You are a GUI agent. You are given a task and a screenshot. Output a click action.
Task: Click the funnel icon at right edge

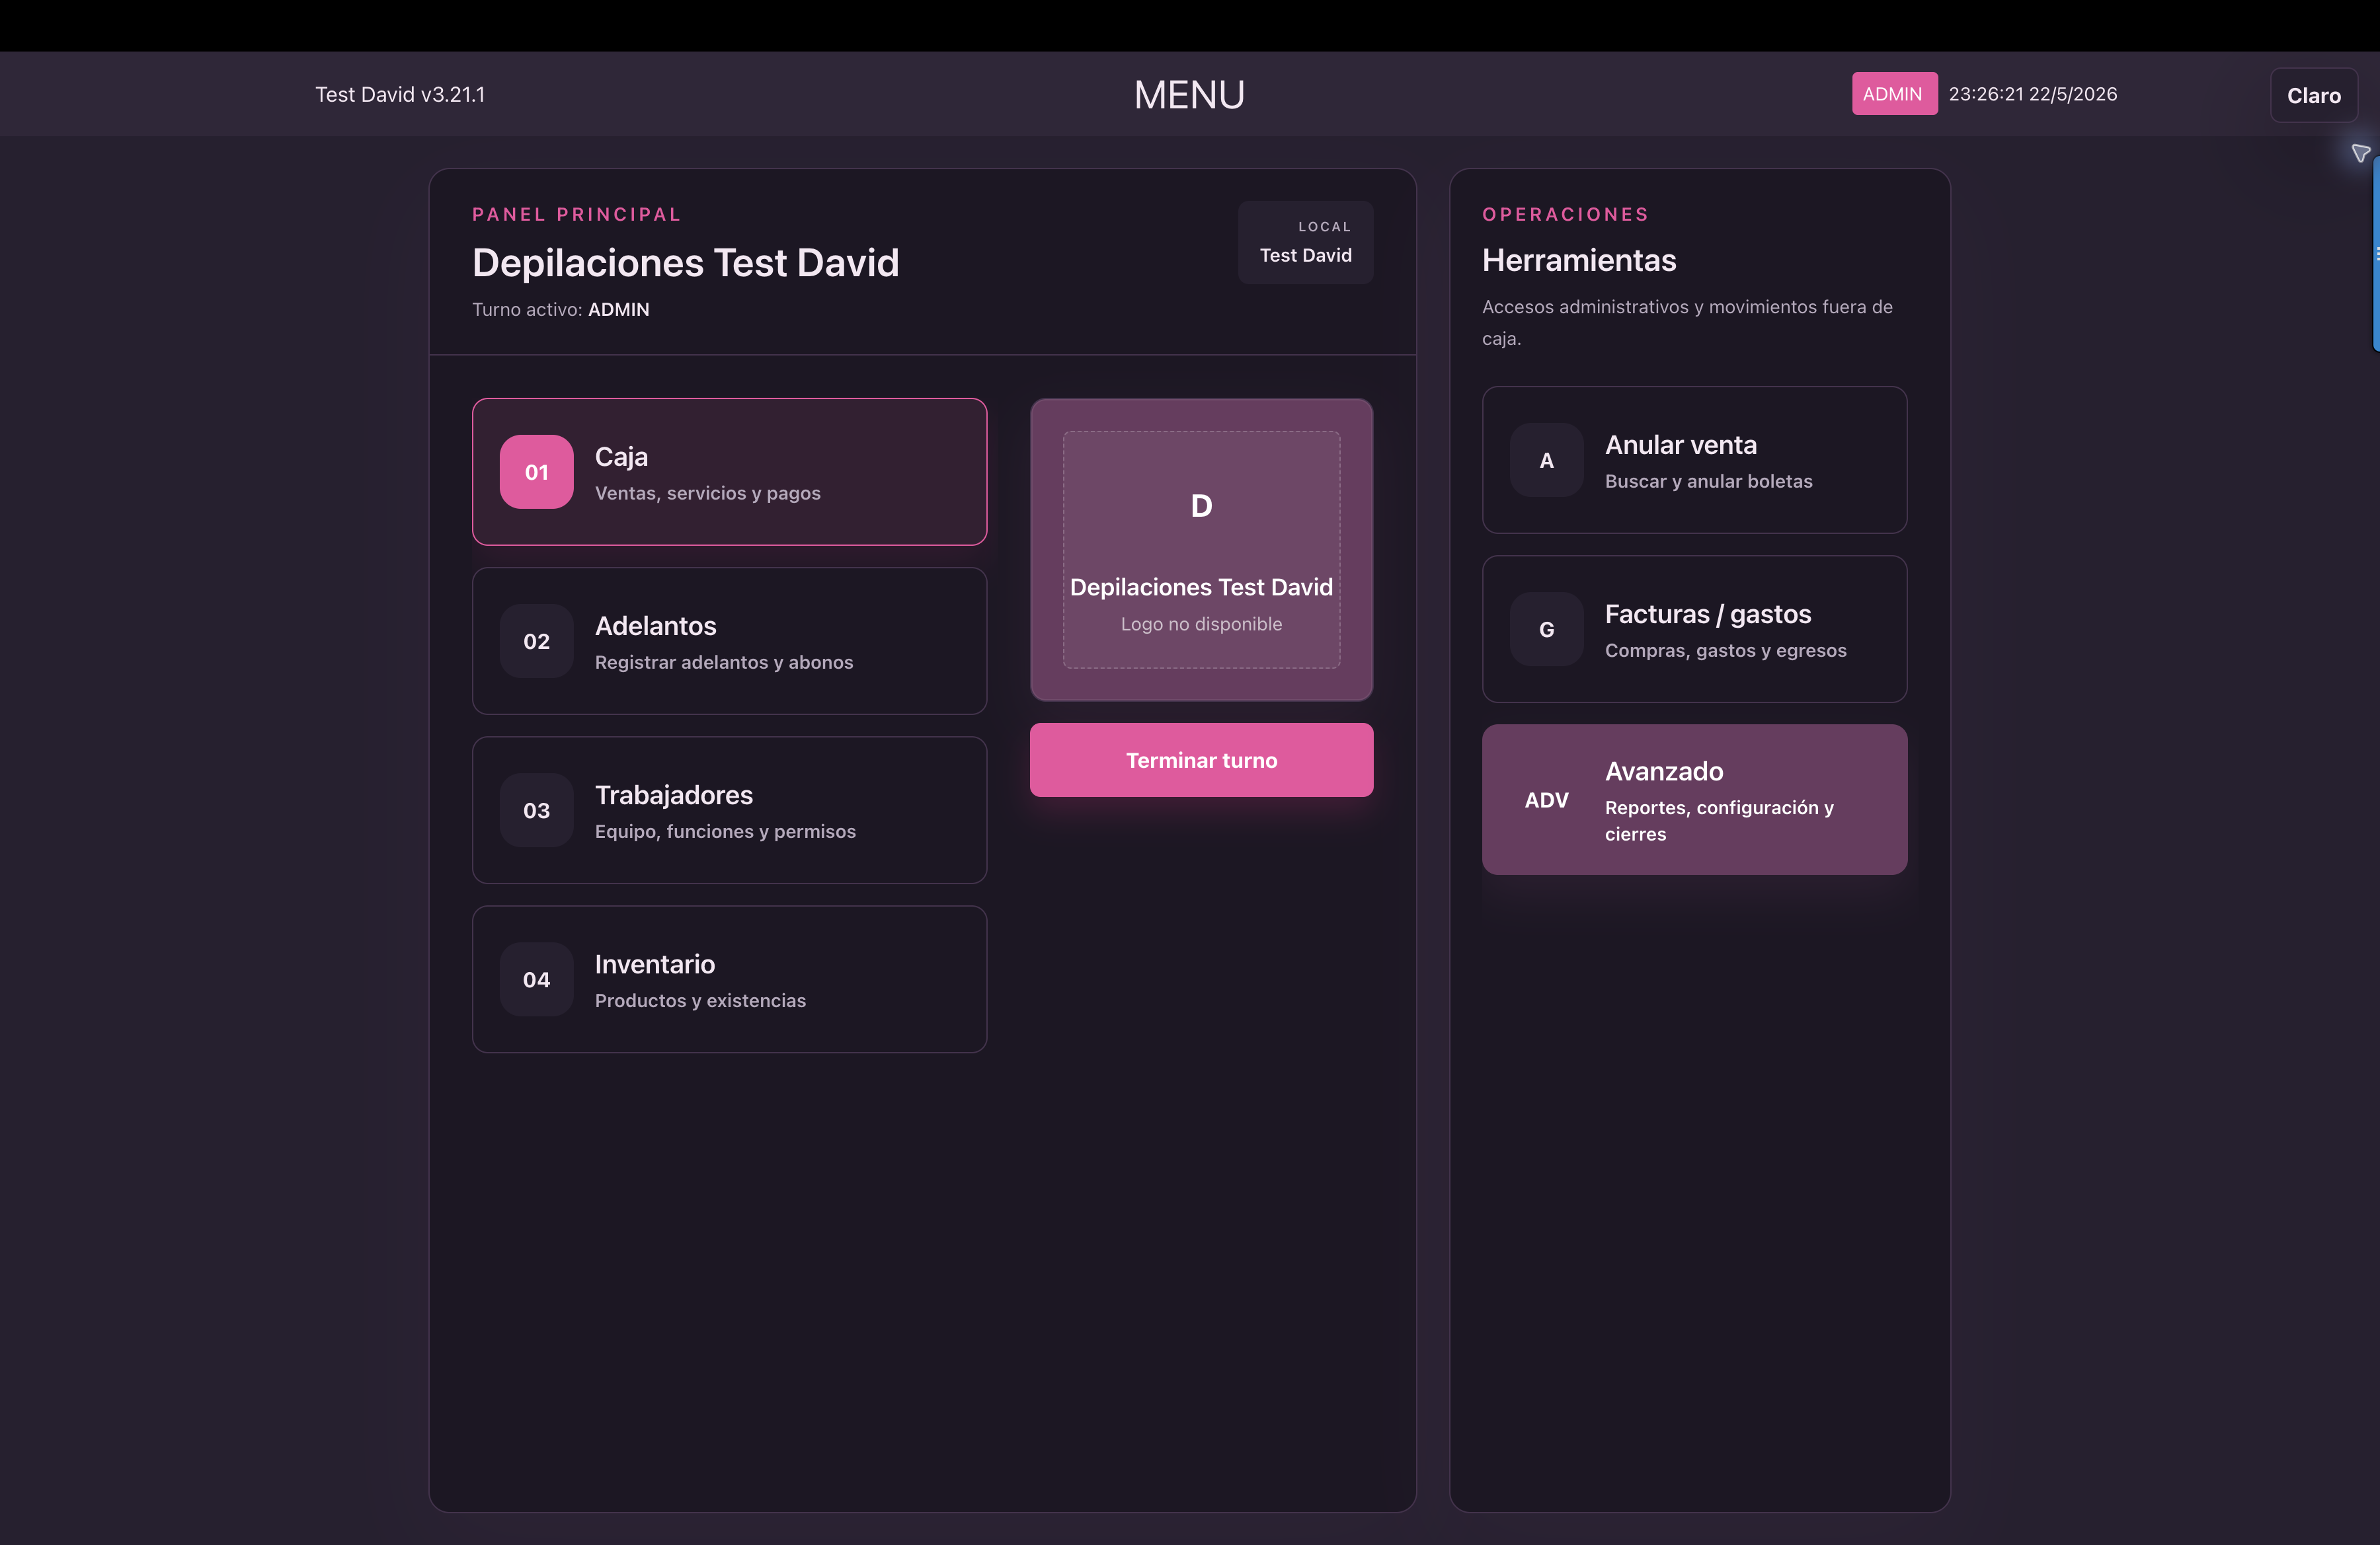tap(2360, 153)
